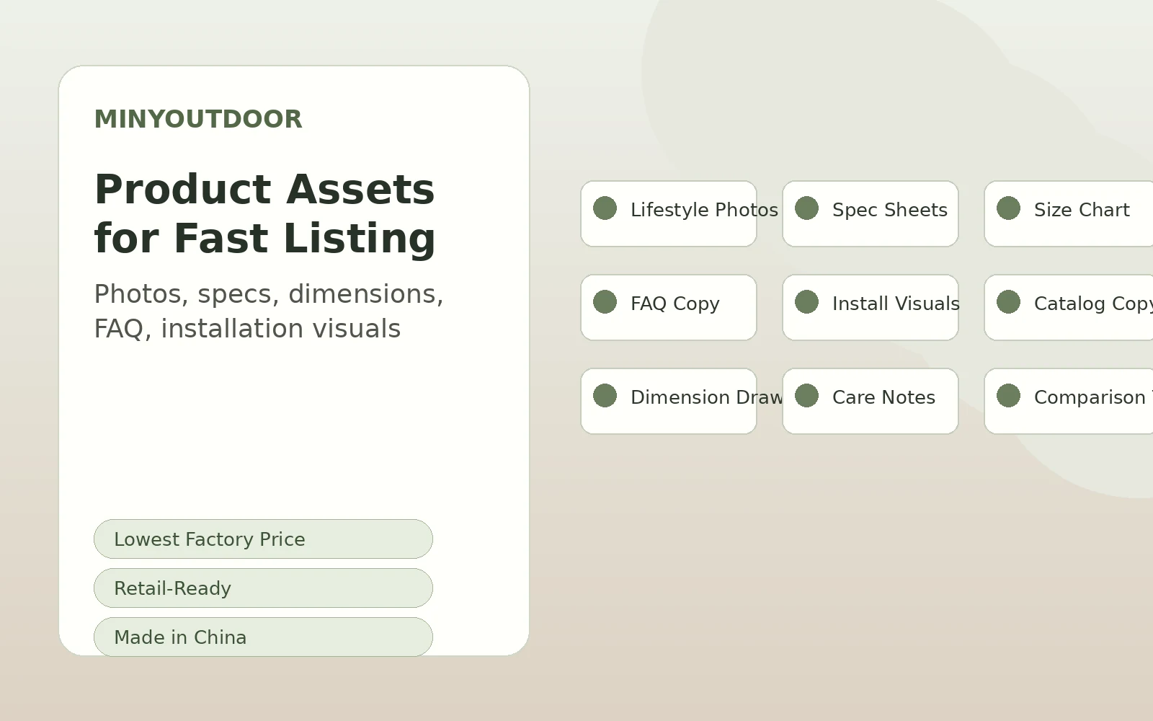The image size is (1153, 721).
Task: Click the green dot beside Install Visuals
Action: click(806, 302)
